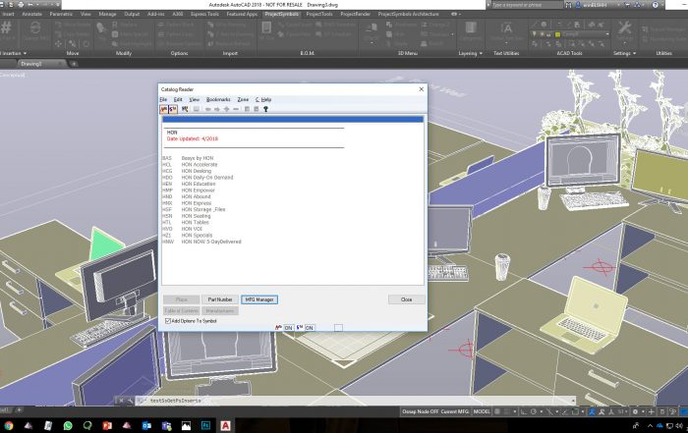Open WhatsApp from the taskbar
The height and width of the screenshot is (433, 688).
[68, 425]
